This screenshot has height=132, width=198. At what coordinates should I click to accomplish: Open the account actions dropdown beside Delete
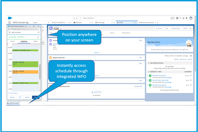click(x=191, y=28)
